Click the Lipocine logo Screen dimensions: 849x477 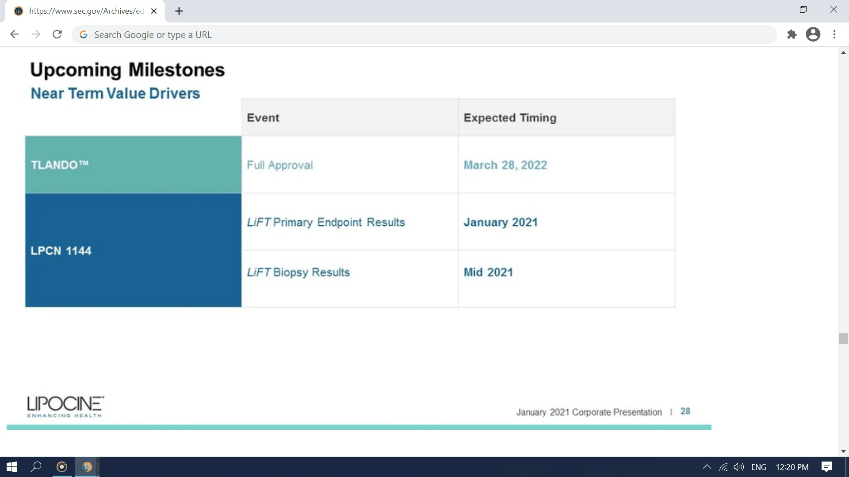[x=65, y=406]
